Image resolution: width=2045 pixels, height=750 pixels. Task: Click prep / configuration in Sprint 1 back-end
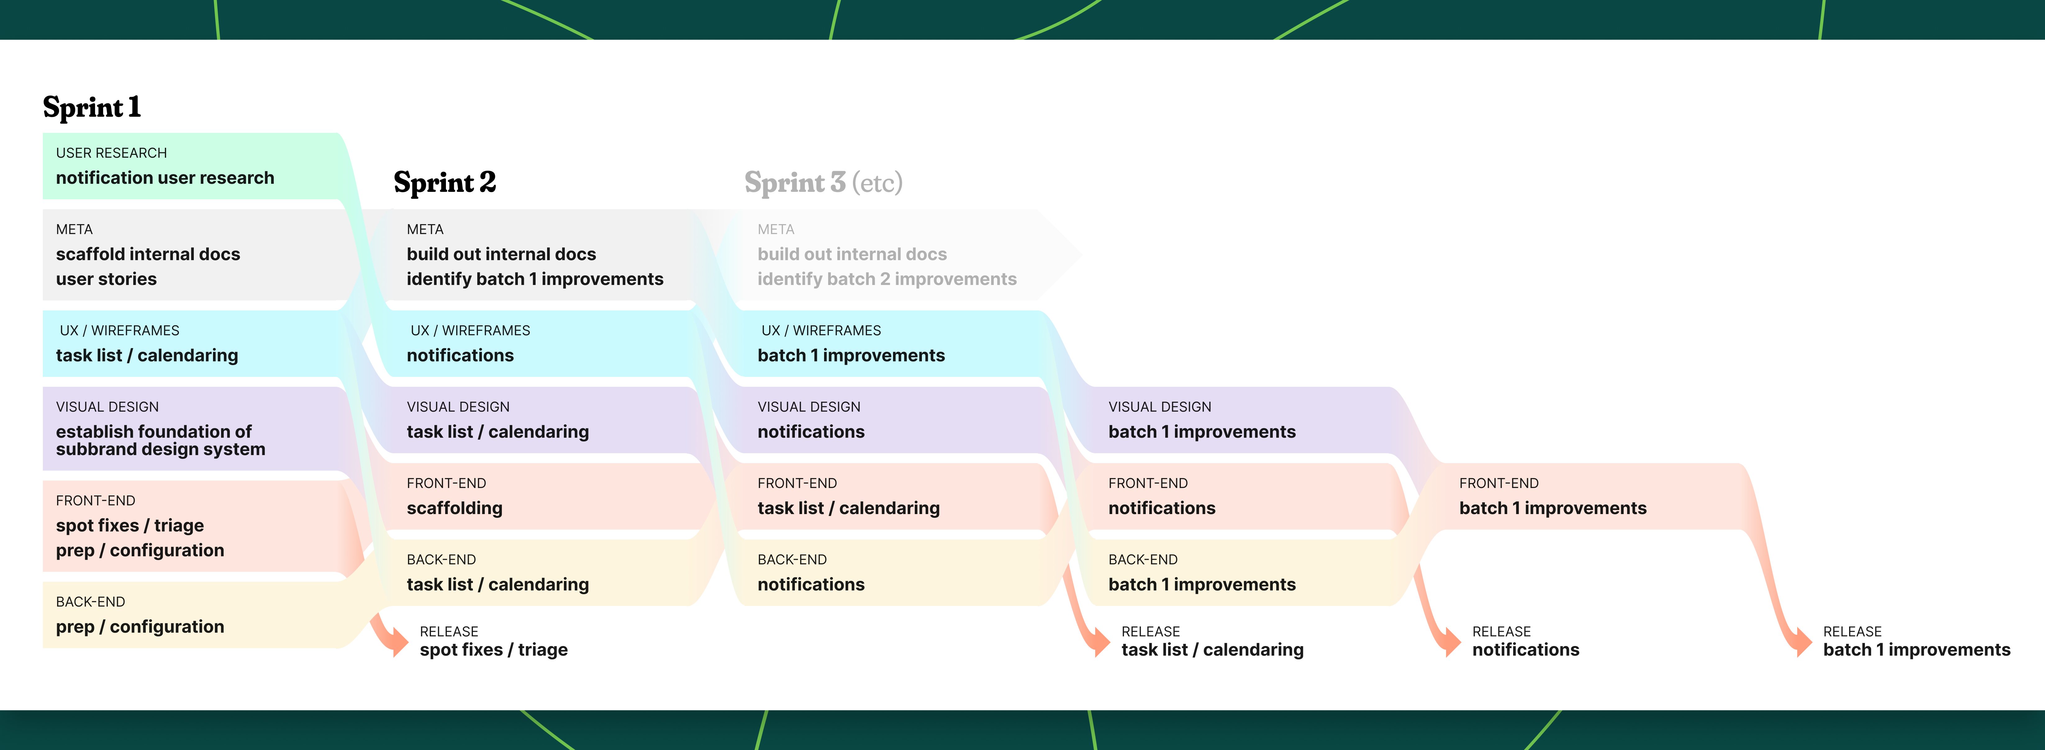click(x=140, y=627)
